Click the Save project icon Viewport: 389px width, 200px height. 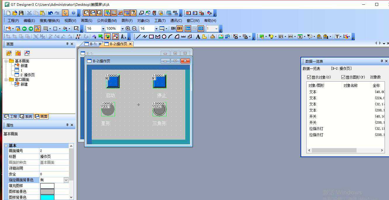[21, 13]
